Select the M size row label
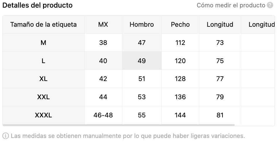The height and width of the screenshot is (145, 279). coord(43,43)
